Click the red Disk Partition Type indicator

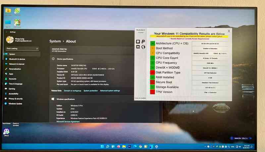pyautogui.click(x=152, y=72)
